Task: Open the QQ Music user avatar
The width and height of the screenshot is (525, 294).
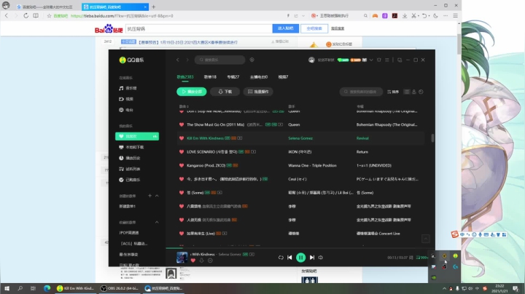Action: pyautogui.click(x=311, y=60)
